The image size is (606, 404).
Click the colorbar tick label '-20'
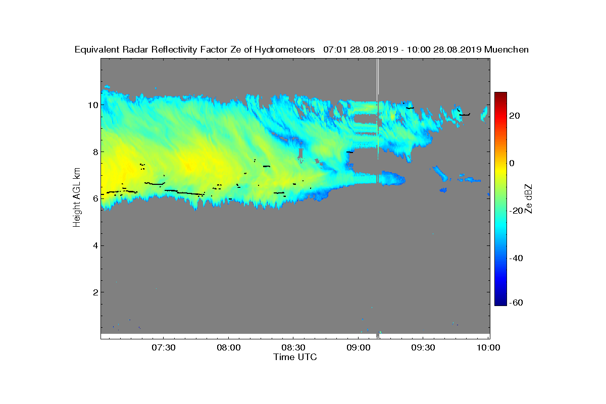pos(517,211)
